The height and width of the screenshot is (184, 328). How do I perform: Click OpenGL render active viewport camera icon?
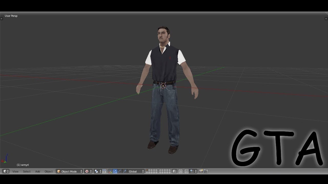tap(201, 171)
